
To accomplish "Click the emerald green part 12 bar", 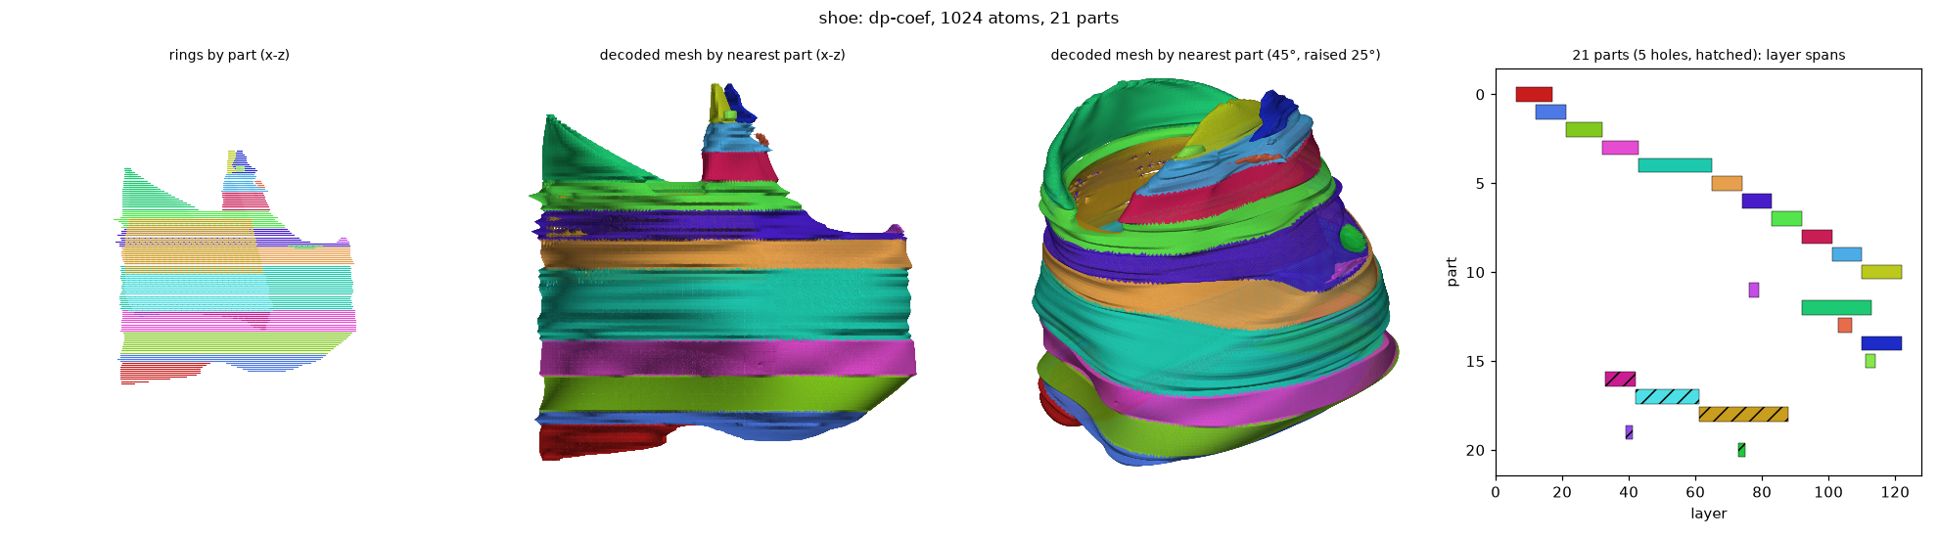I will pyautogui.click(x=1836, y=307).
